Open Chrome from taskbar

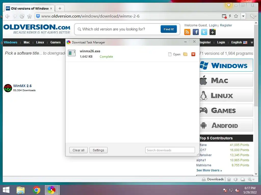point(36,190)
